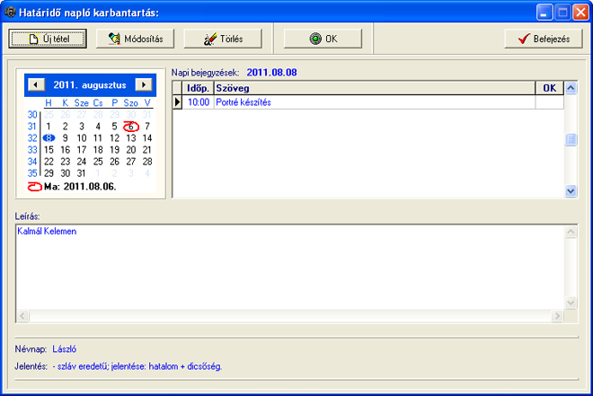Select circled August 6 in the calendar
This screenshot has width=593, height=396.
point(131,127)
